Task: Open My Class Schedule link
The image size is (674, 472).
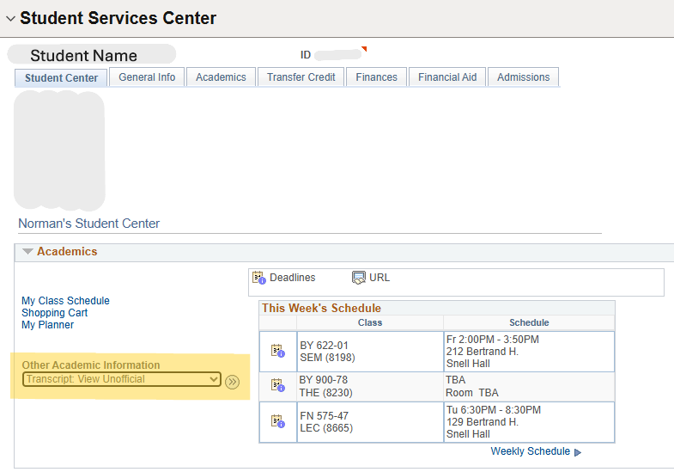Action: (65, 301)
